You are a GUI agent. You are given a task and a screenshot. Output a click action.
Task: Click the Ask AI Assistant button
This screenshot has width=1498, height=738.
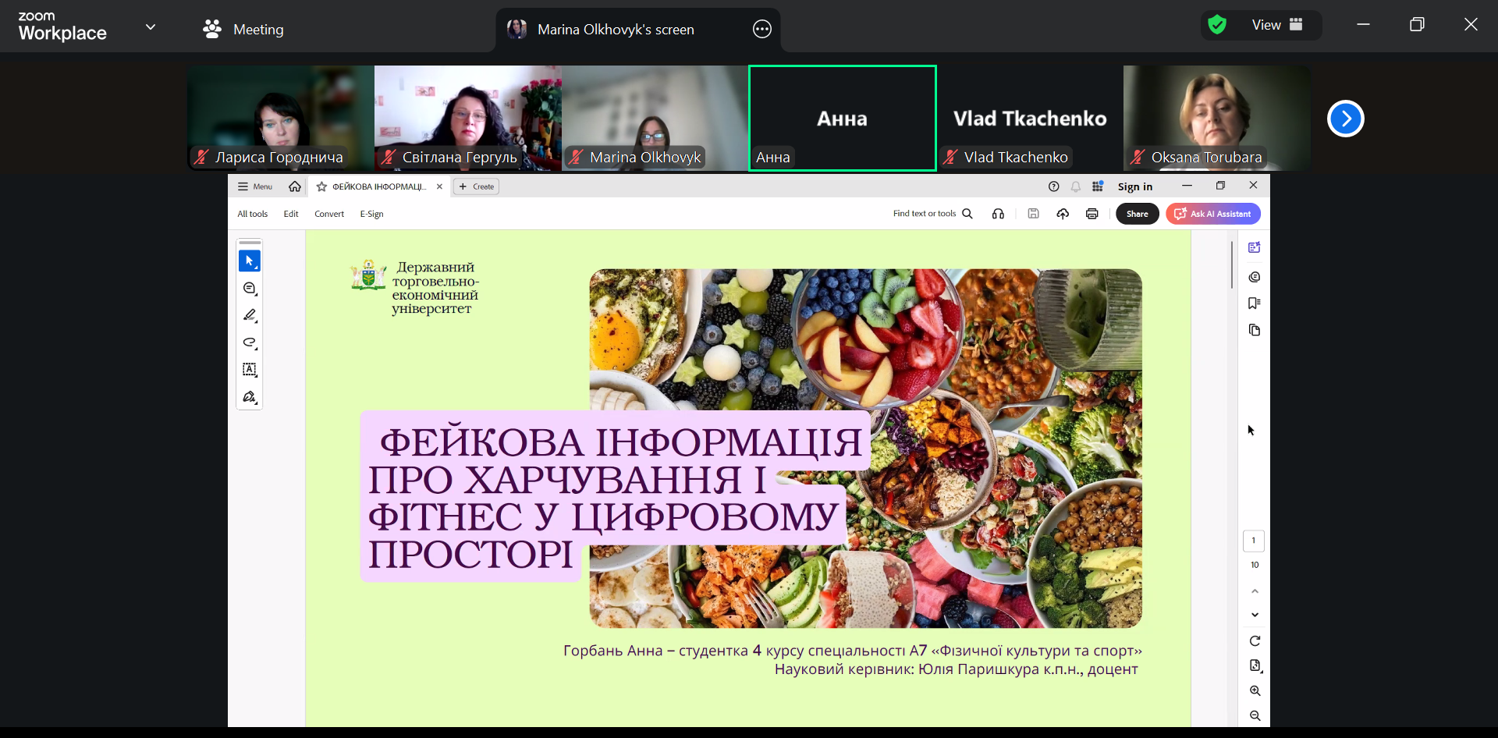tap(1212, 214)
